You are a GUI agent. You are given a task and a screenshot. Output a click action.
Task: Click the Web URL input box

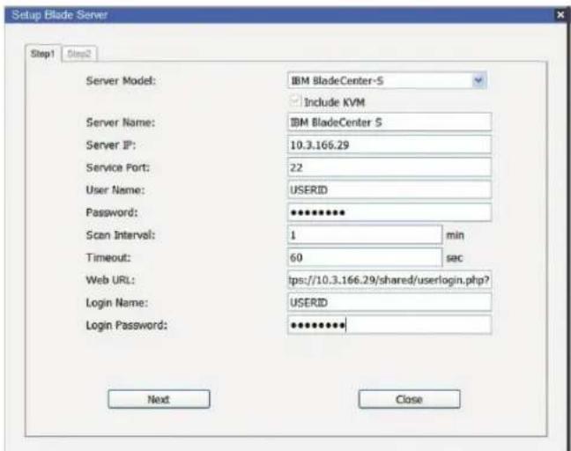click(x=389, y=280)
